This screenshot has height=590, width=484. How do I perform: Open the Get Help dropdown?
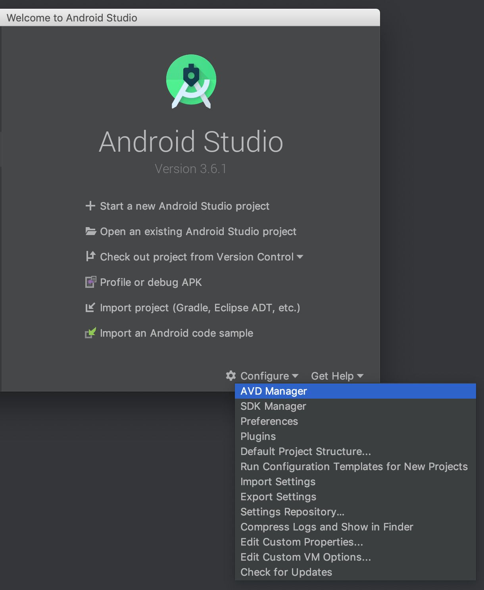click(x=337, y=376)
